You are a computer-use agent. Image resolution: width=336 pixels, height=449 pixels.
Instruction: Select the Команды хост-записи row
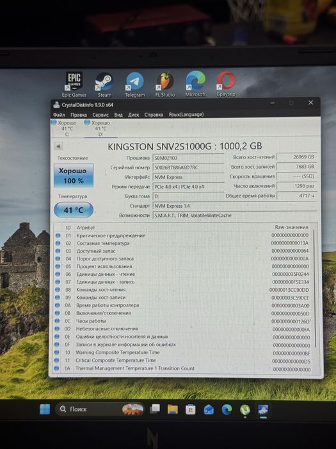click(x=183, y=298)
